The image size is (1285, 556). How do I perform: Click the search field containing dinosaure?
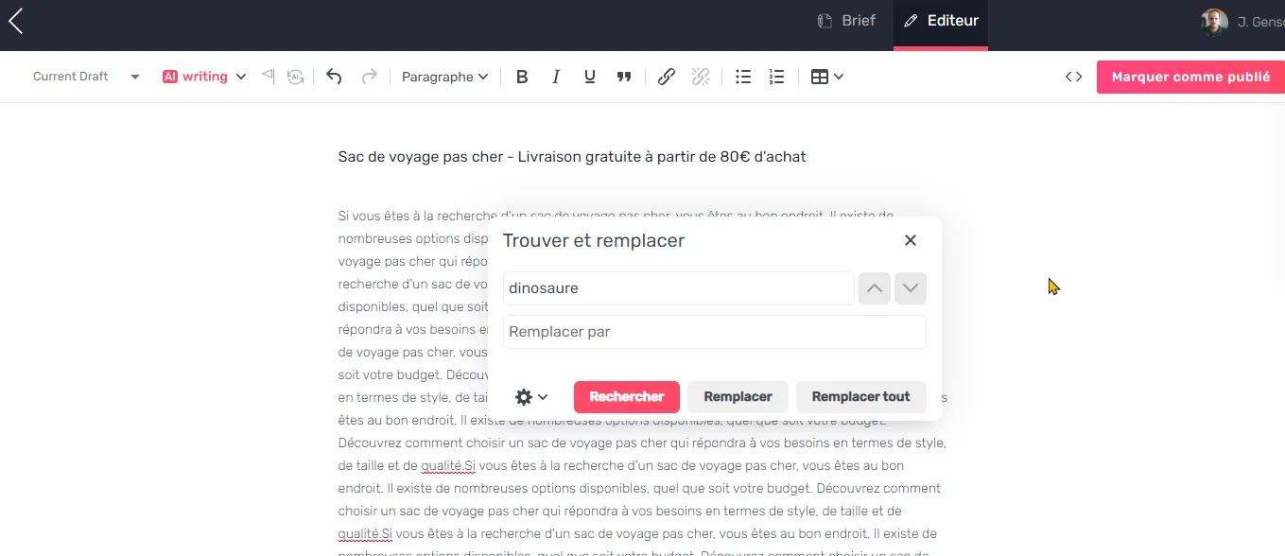(x=679, y=288)
